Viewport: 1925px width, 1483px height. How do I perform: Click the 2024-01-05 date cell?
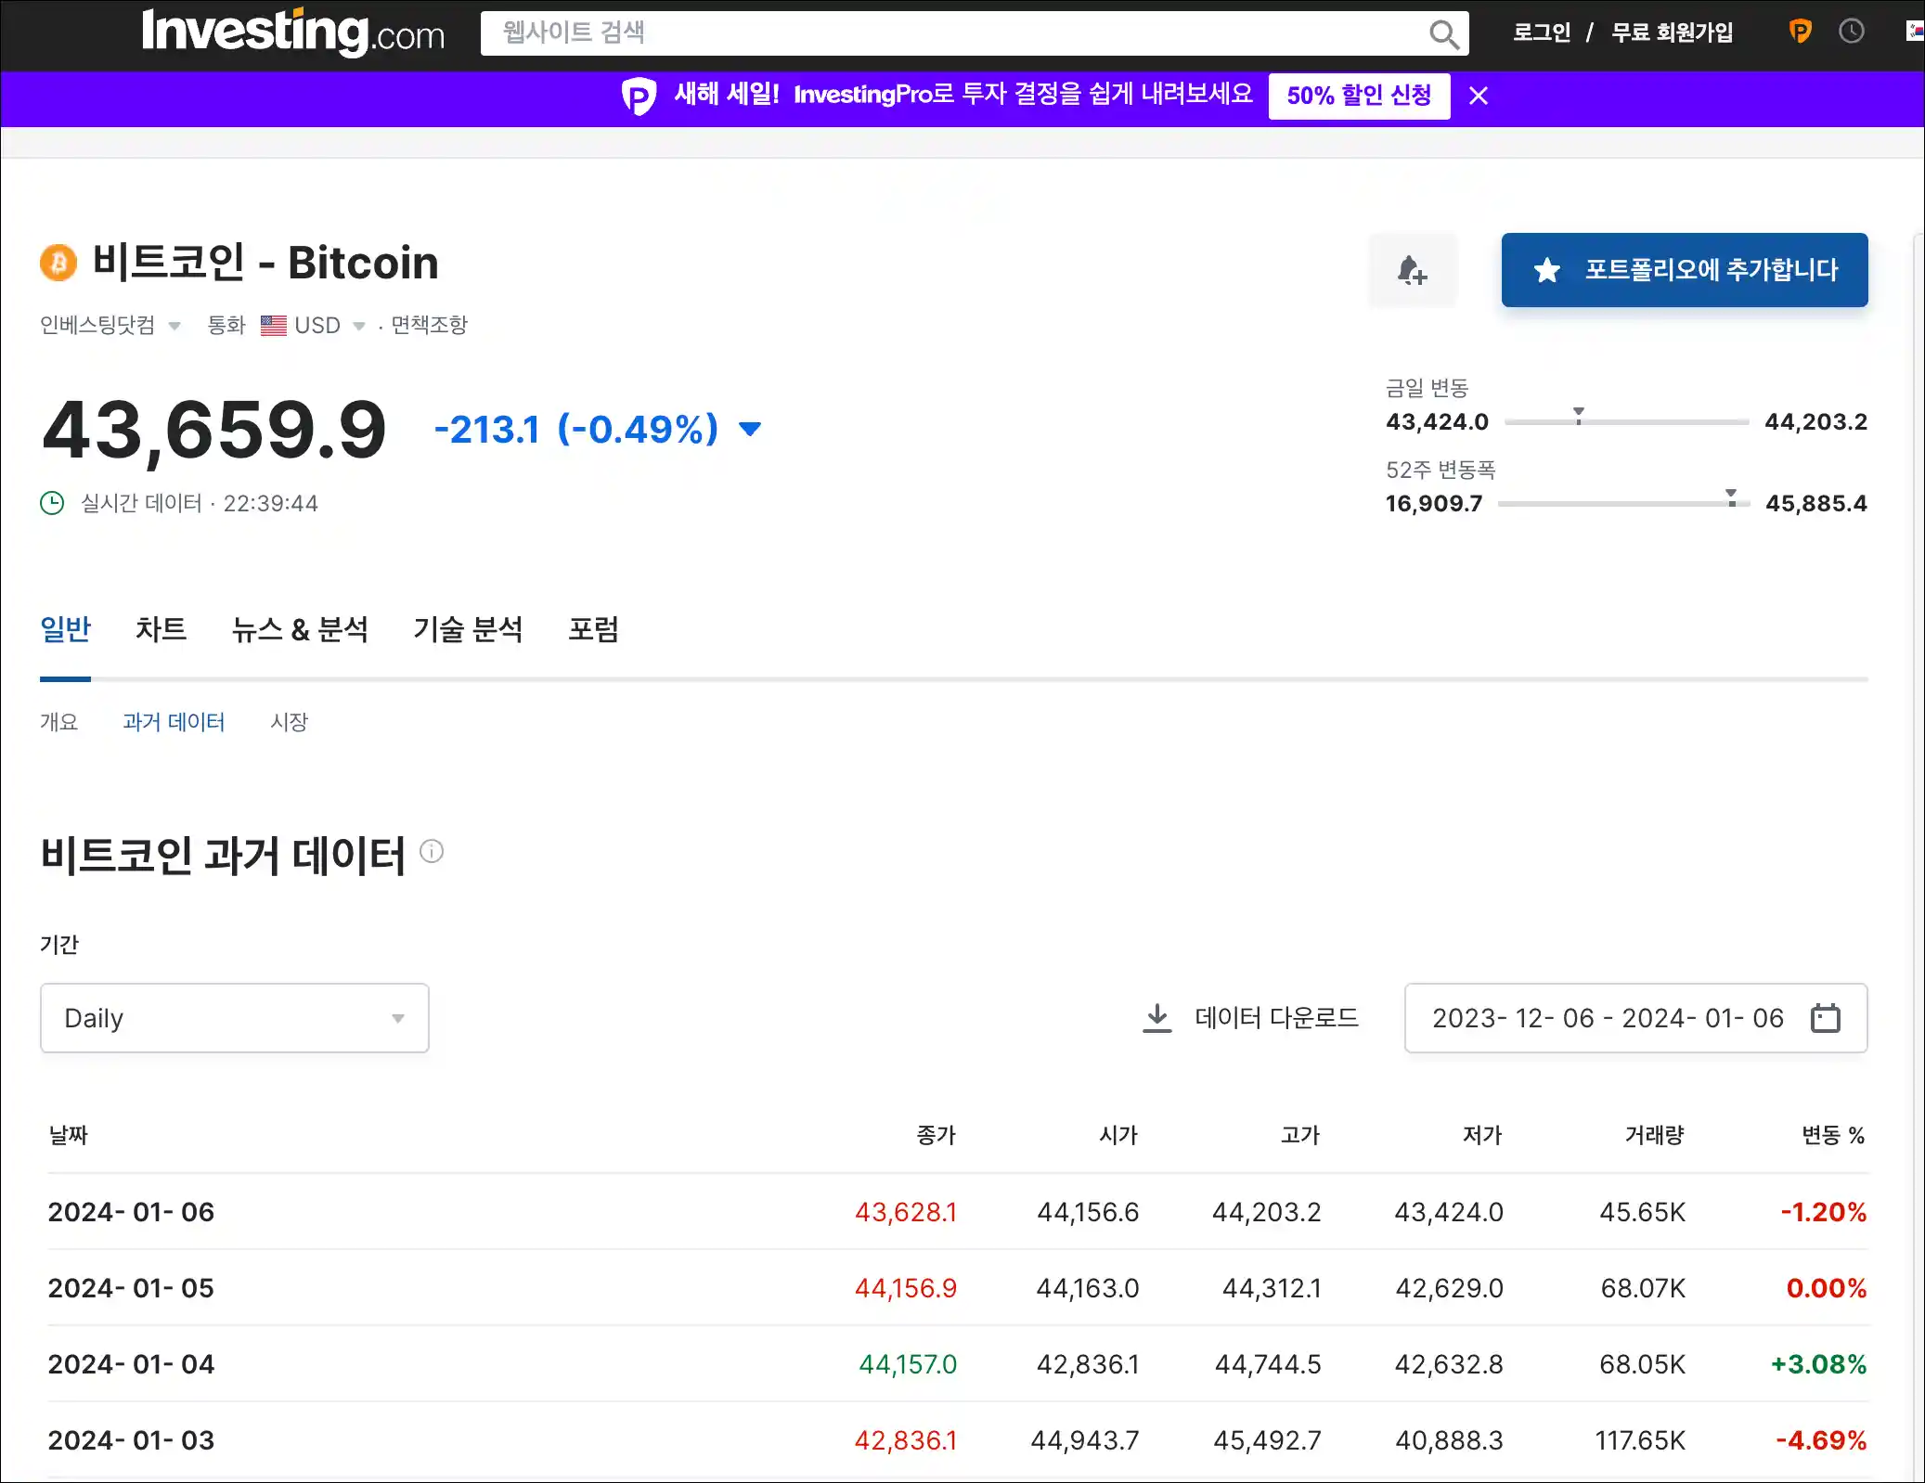tap(131, 1288)
